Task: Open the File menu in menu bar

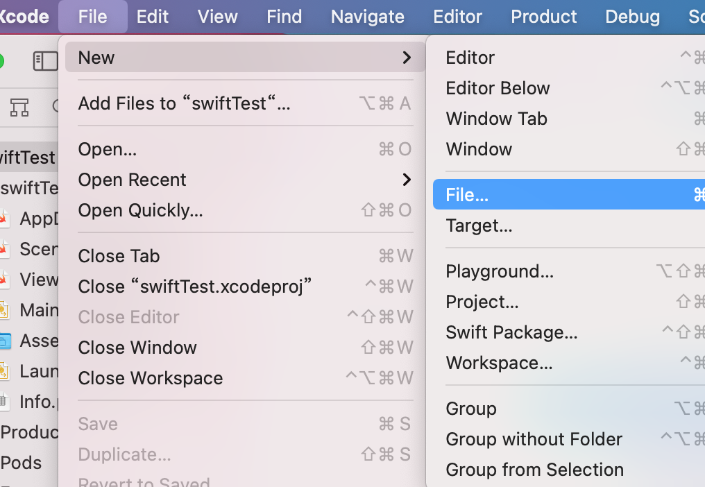Action: pyautogui.click(x=92, y=17)
